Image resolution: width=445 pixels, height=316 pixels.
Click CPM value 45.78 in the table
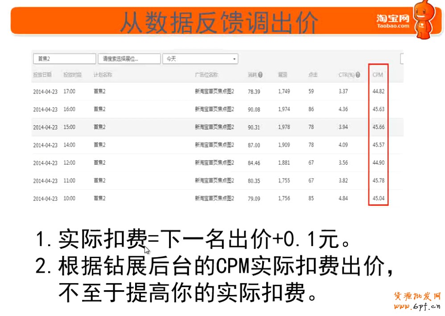pos(378,181)
